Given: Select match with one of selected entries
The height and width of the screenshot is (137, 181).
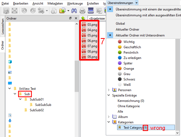Looking at the screenshot, I should tap(144, 9).
